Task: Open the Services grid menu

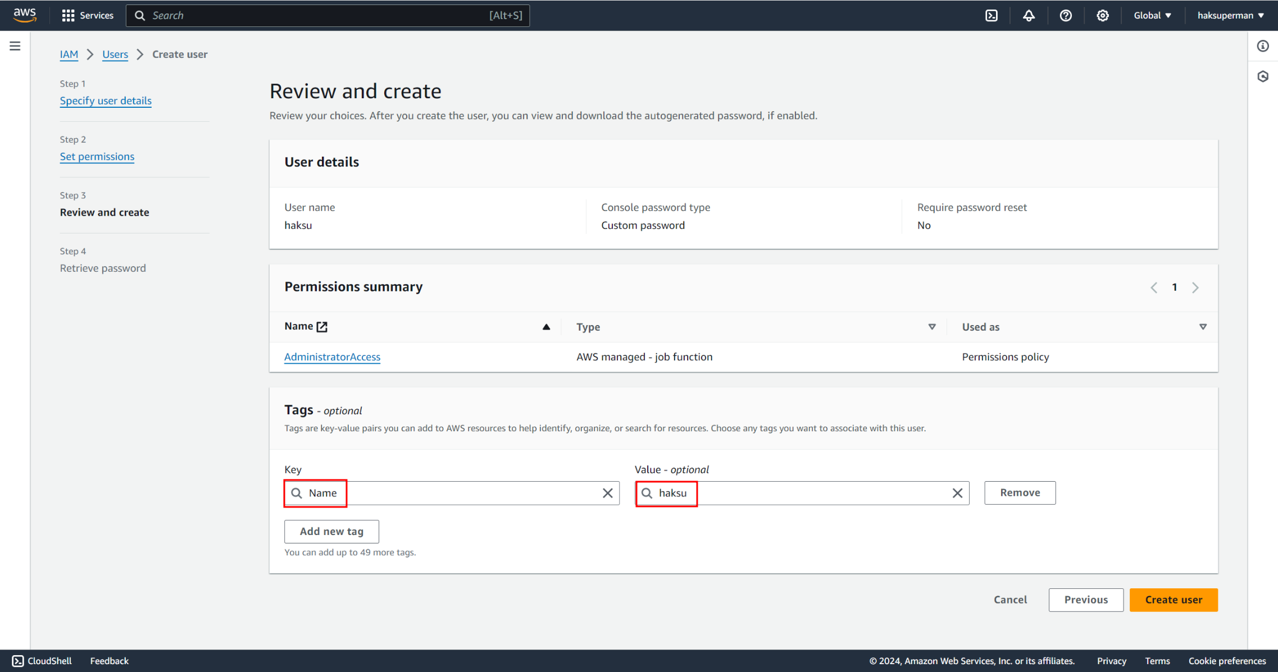Action: tap(88, 15)
